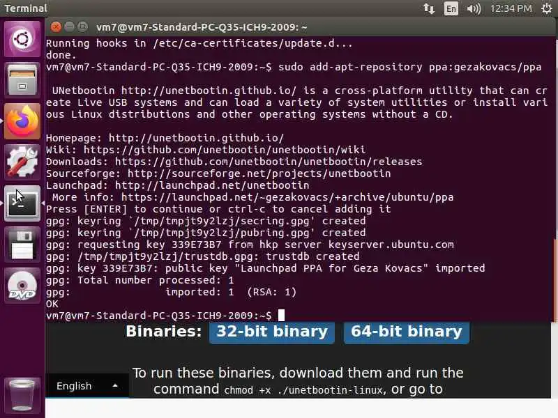Click the "done." output line

(x=61, y=55)
